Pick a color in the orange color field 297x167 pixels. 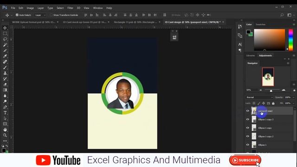pos(269,40)
